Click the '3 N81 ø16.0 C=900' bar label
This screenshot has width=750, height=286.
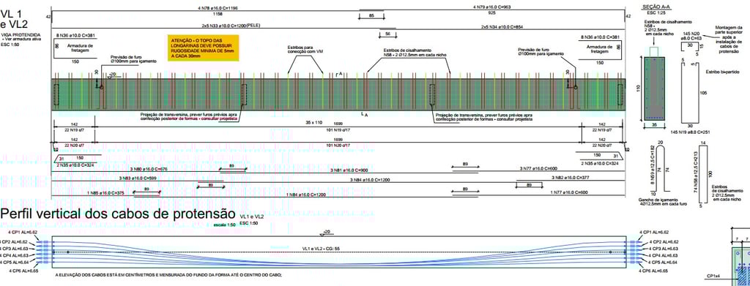[349, 170]
